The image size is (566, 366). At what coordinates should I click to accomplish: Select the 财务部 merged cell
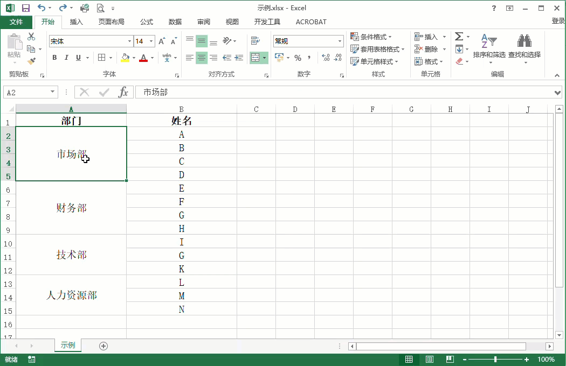[x=71, y=208]
